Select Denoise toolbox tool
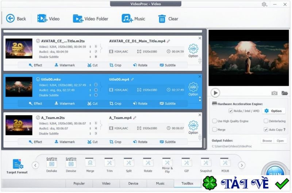 [x=71, y=165]
